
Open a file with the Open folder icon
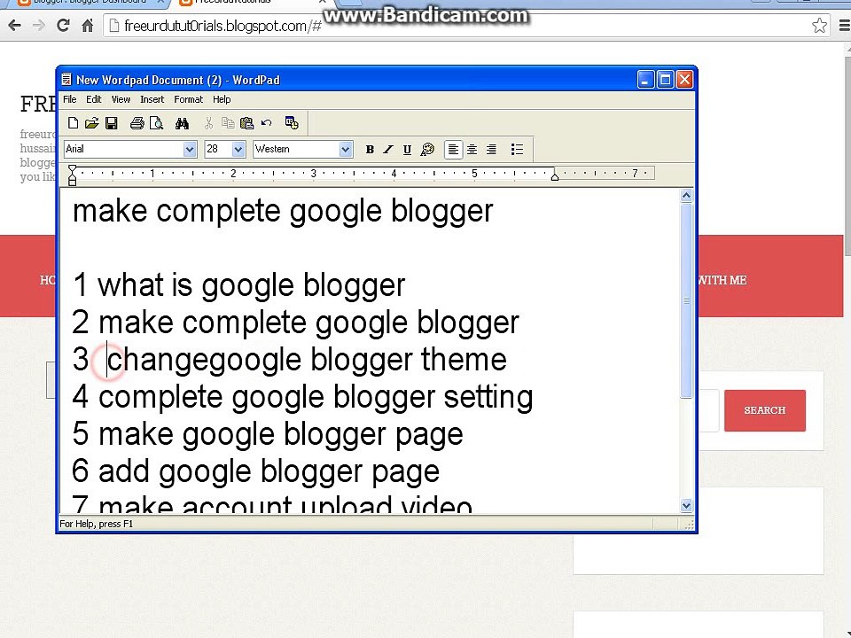(91, 123)
